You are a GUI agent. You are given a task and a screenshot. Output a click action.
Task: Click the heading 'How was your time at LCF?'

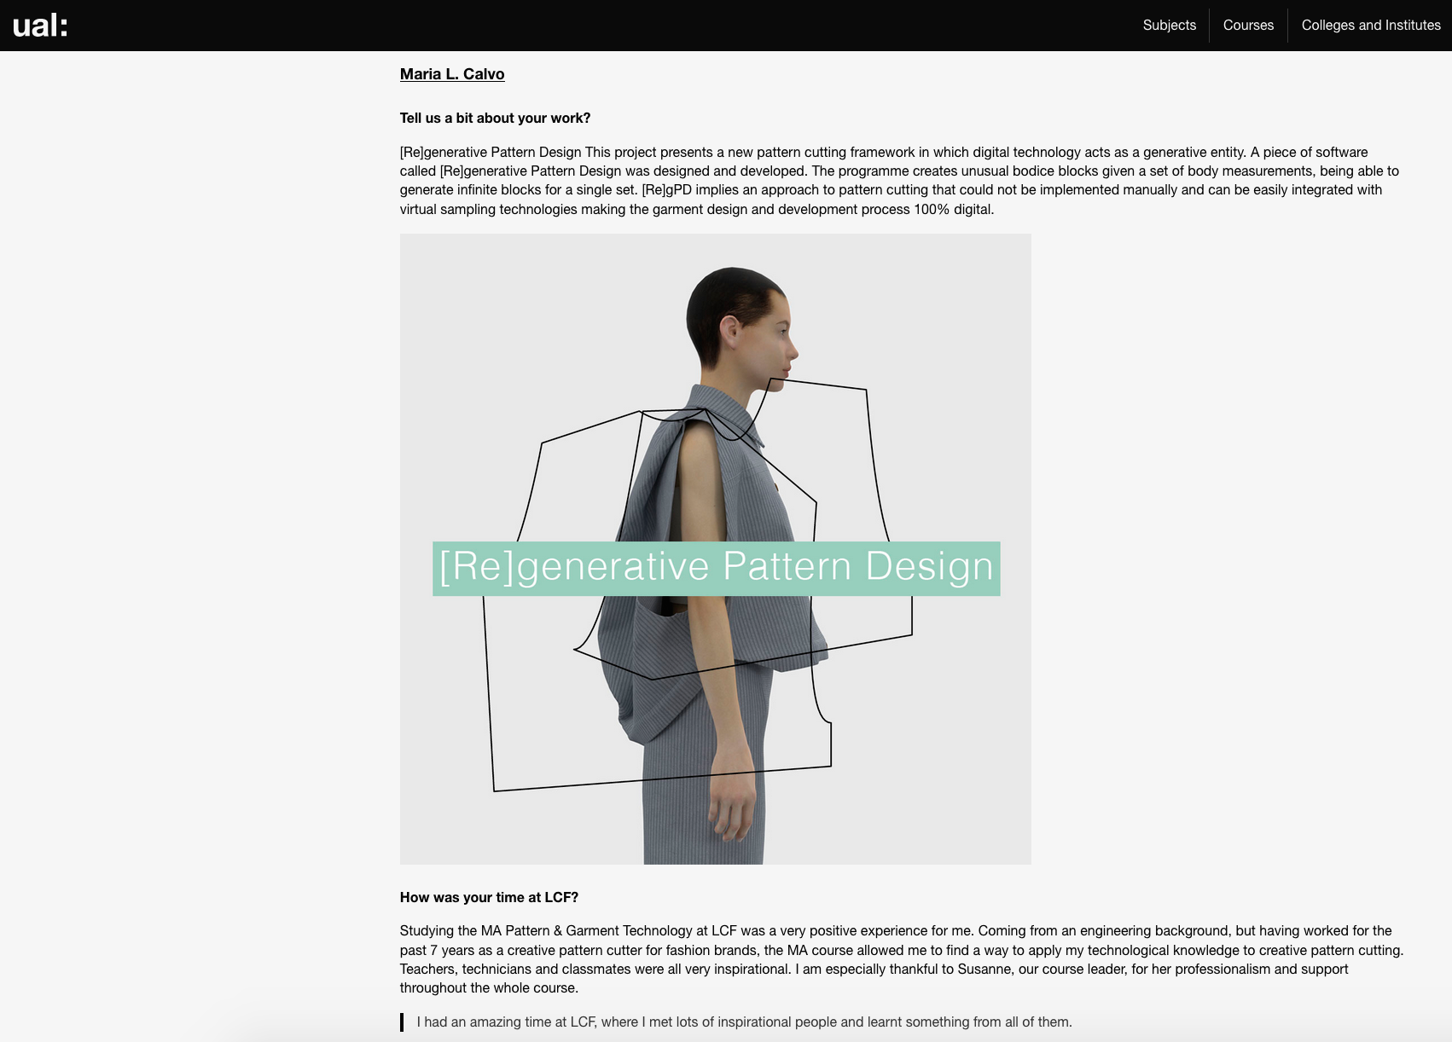(489, 897)
